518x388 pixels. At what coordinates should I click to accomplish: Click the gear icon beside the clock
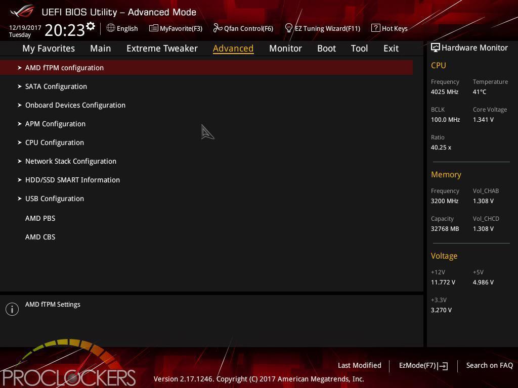[x=90, y=26]
